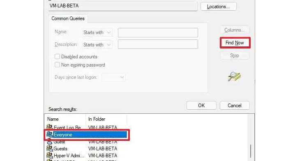This screenshot has width=286, height=161.
Task: Click the Event Log Re... group icon
Action: (49, 127)
